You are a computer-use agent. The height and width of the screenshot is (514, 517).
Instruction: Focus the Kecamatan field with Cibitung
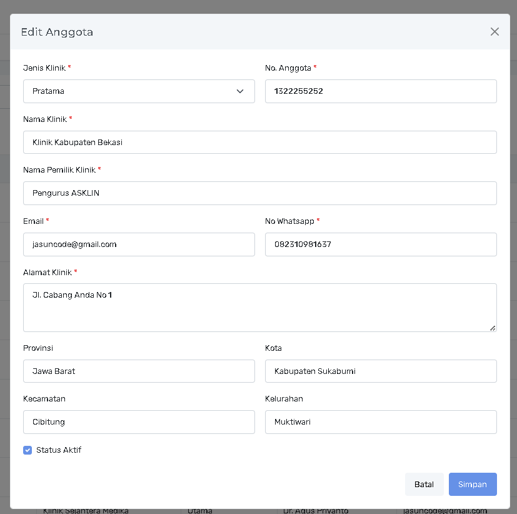pos(139,422)
